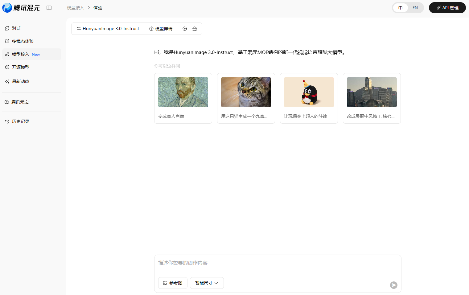The height and width of the screenshot is (295, 469).
Task: Open 历史记录 history
Action: click(x=20, y=121)
